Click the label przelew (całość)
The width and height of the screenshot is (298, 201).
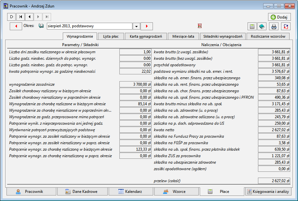point(167,181)
